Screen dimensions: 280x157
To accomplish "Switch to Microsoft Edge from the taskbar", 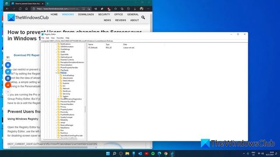I will 159,154.
